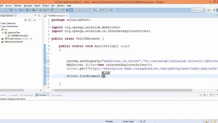Click the Open Type toolbar icon
The width and height of the screenshot is (218, 123).
(x=52, y=10)
